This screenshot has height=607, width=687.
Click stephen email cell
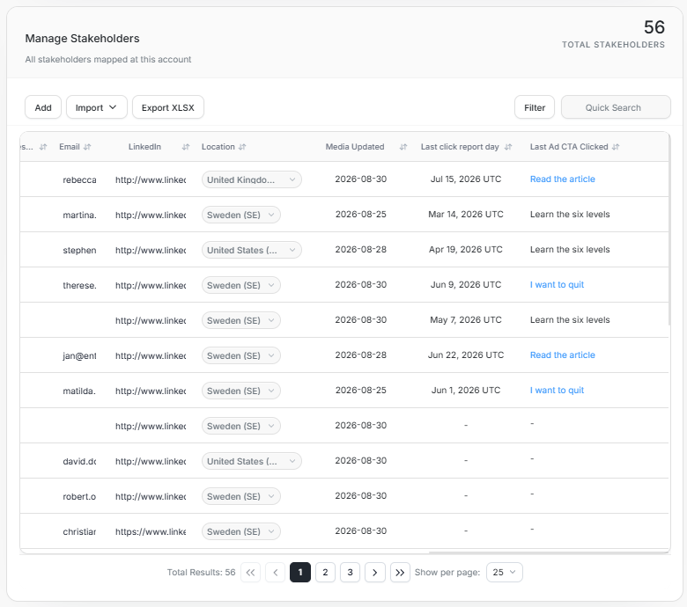point(79,251)
